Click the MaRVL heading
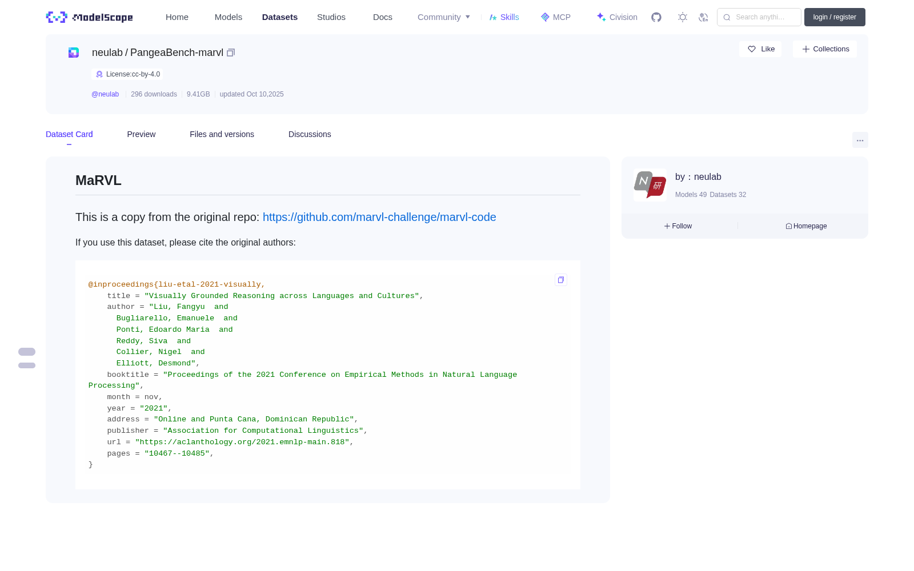 (98, 180)
